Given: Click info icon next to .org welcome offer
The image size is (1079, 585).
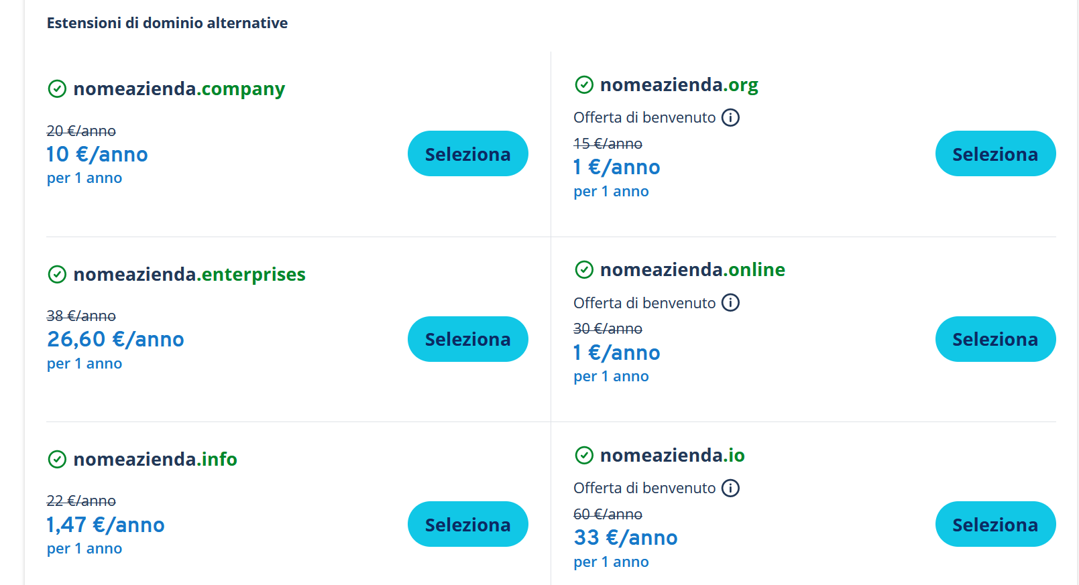Looking at the screenshot, I should pos(730,117).
